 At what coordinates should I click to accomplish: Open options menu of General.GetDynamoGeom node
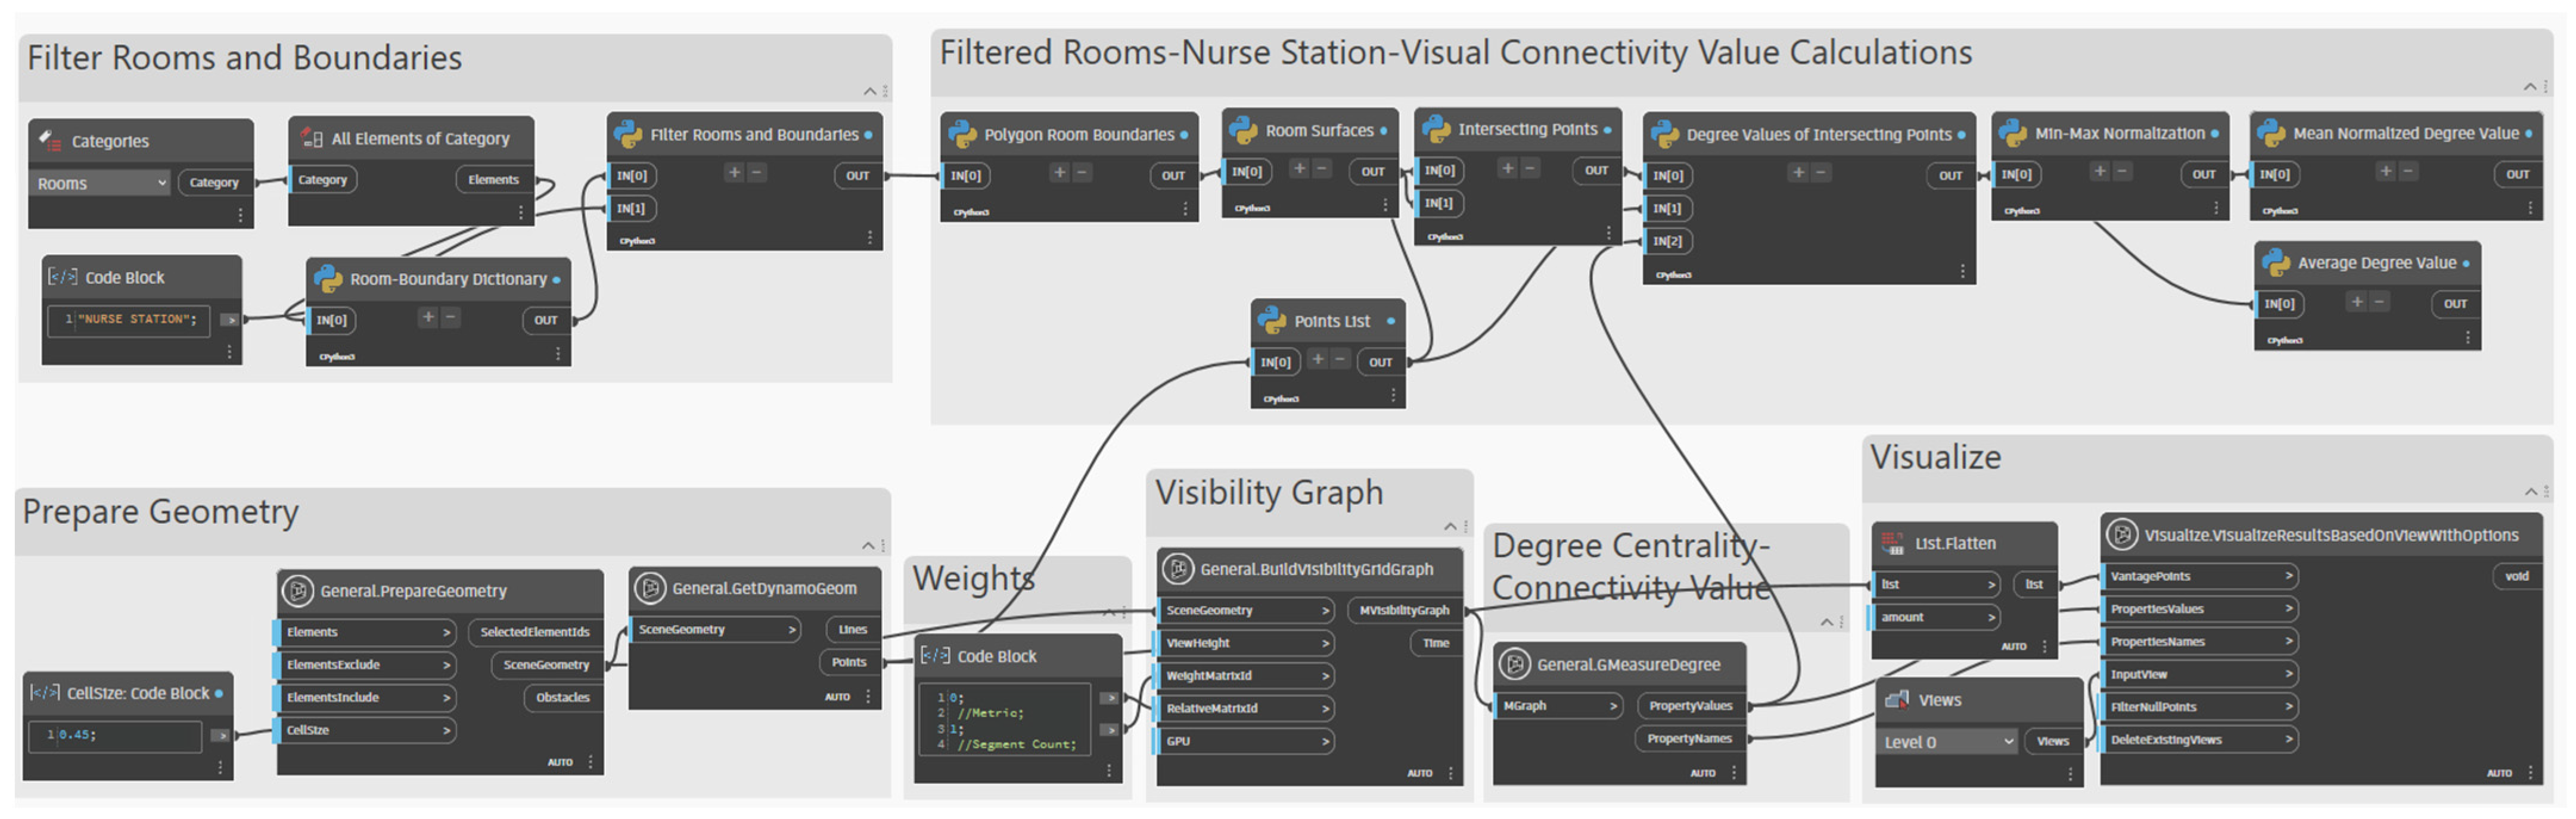[867, 696]
